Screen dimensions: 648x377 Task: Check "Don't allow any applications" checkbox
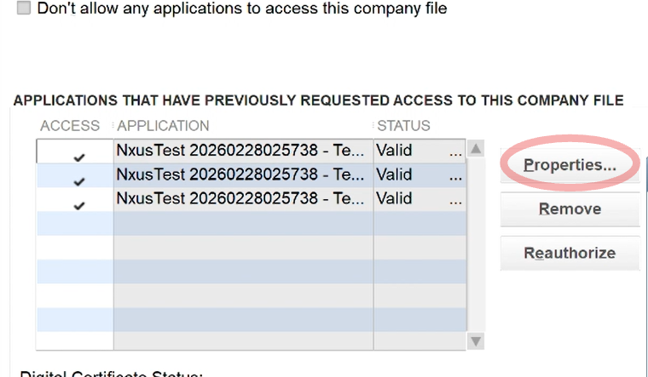click(23, 9)
